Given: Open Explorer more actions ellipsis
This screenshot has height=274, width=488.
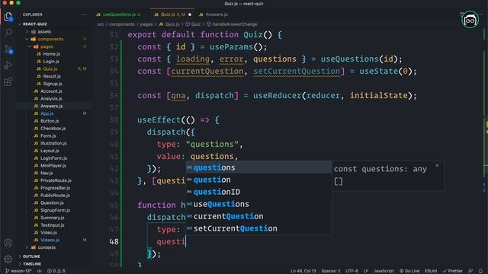Looking at the screenshot, I should 84,14.
